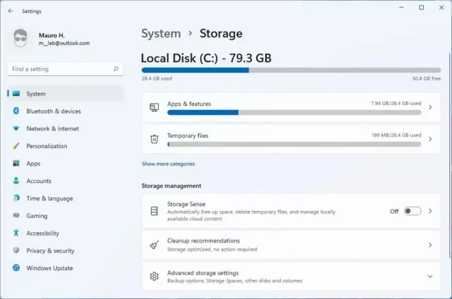
Task: Open Accounts settings
Action: pos(66,181)
